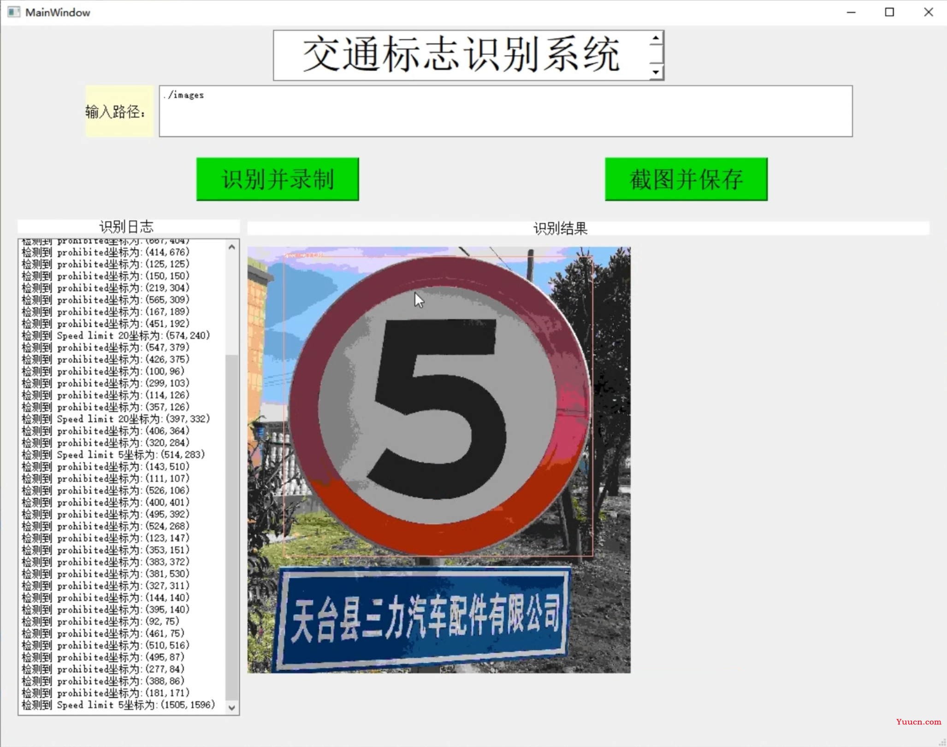Click the log scrollbar up arrow
Image resolution: width=947 pixels, height=747 pixels.
[x=232, y=247]
